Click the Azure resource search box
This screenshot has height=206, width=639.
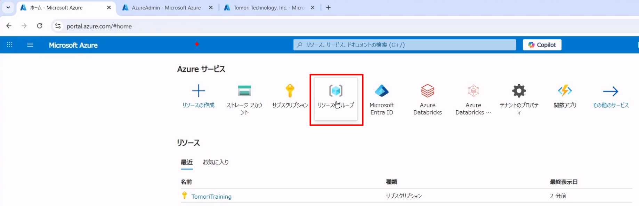(404, 45)
